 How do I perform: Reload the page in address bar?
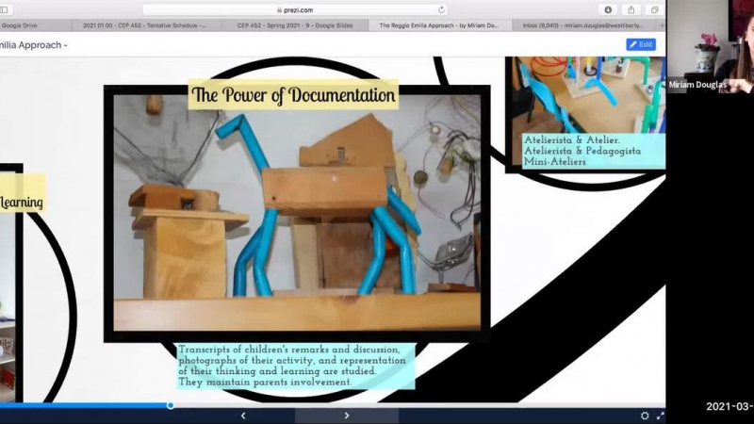(x=439, y=9)
